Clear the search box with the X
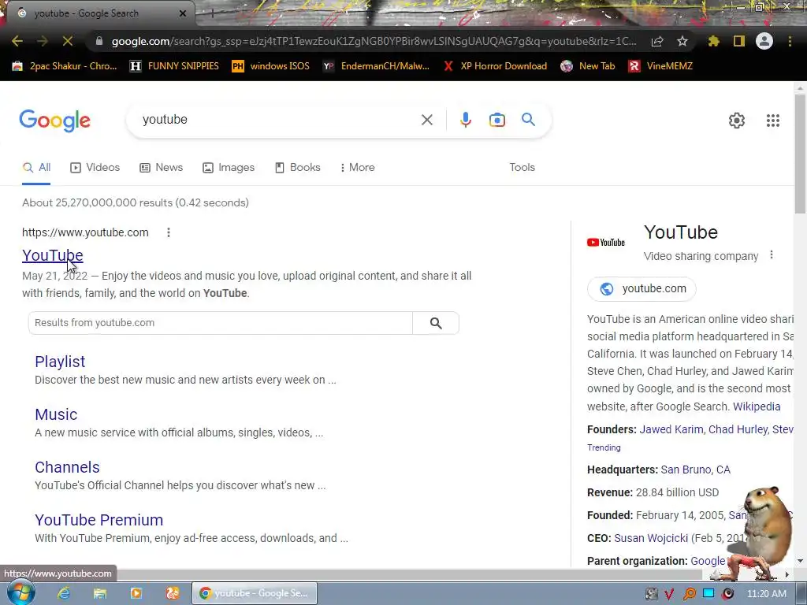This screenshot has width=807, height=605. (427, 120)
